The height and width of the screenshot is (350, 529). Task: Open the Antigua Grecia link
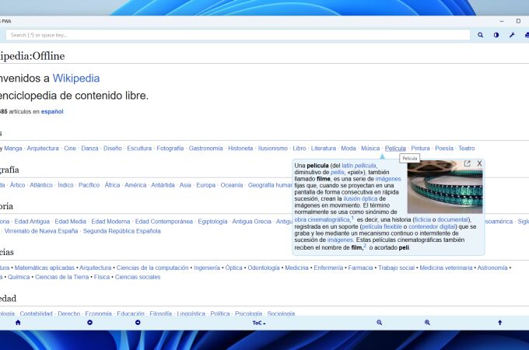(252, 222)
